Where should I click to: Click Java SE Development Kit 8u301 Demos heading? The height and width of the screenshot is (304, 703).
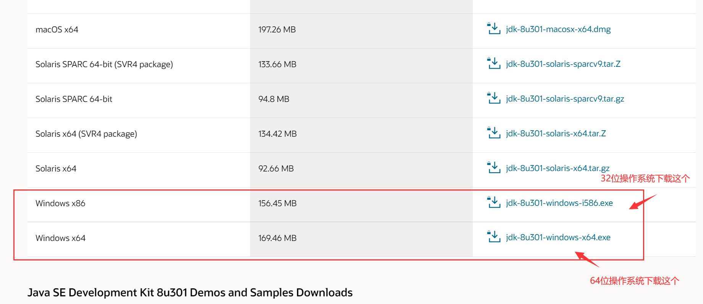190,293
